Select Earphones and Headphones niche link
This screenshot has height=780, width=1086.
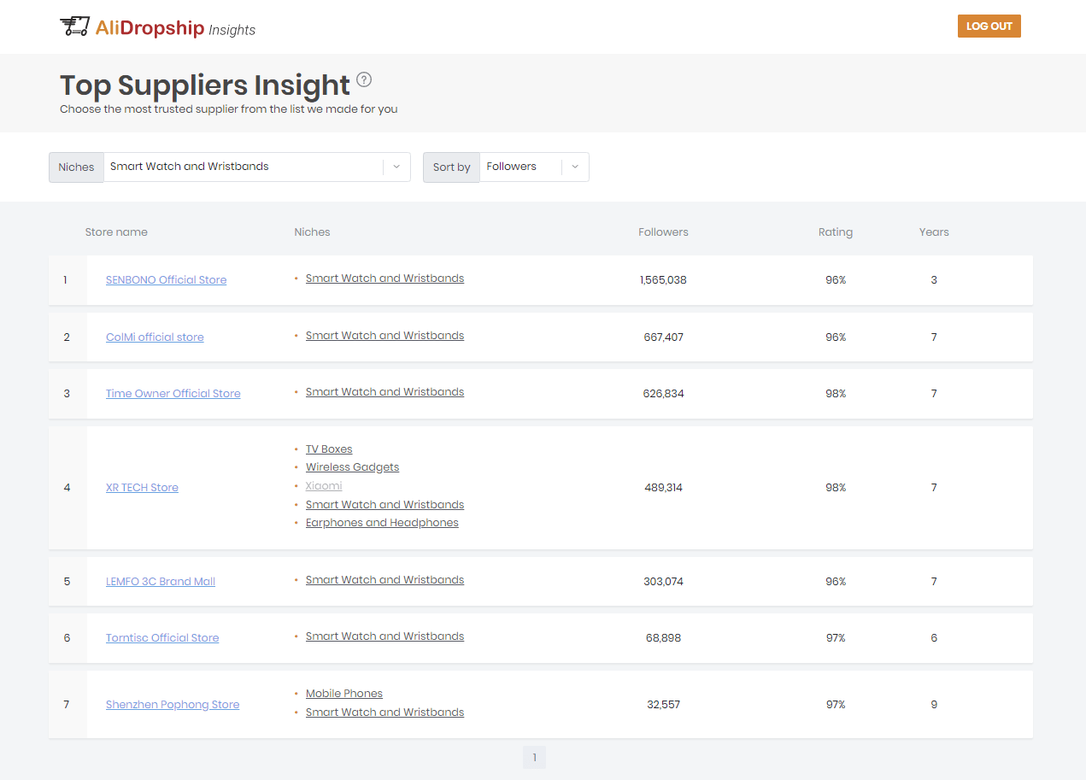382,523
